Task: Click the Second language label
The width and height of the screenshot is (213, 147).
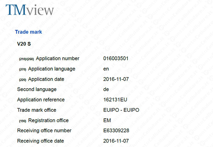Action: point(37,89)
